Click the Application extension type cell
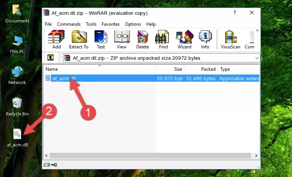Image resolution: width=292 pixels, height=177 pixels. [239, 79]
